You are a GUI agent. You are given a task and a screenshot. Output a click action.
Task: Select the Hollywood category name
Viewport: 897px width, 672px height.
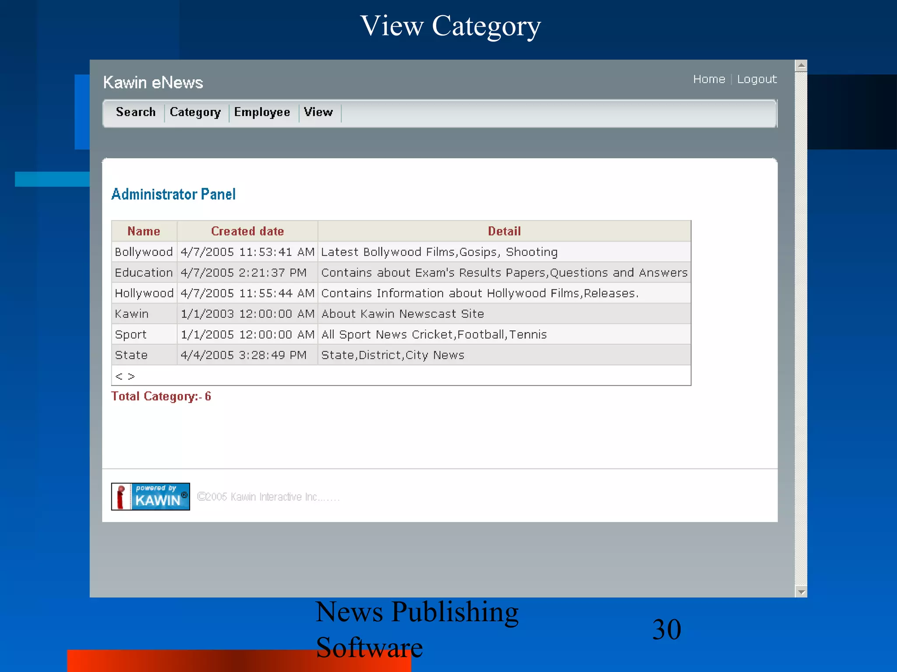144,293
